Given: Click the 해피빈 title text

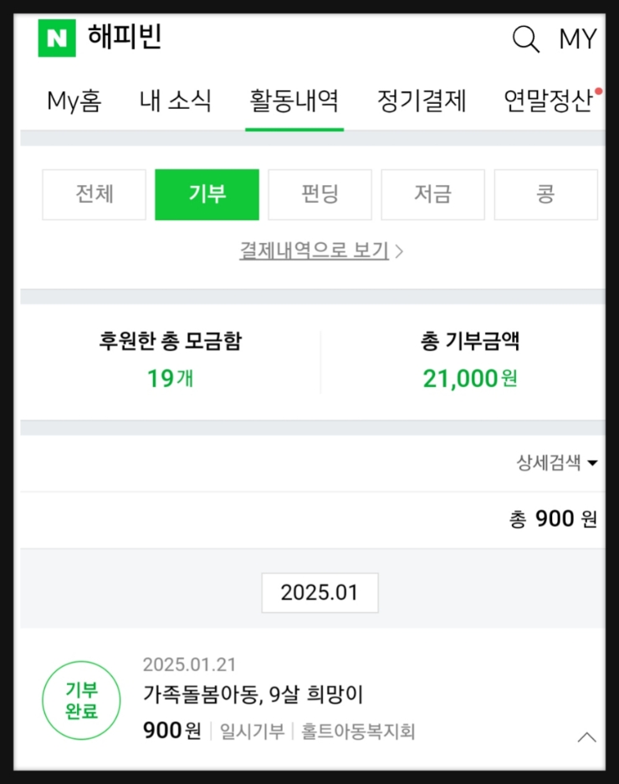Looking at the screenshot, I should click(125, 38).
